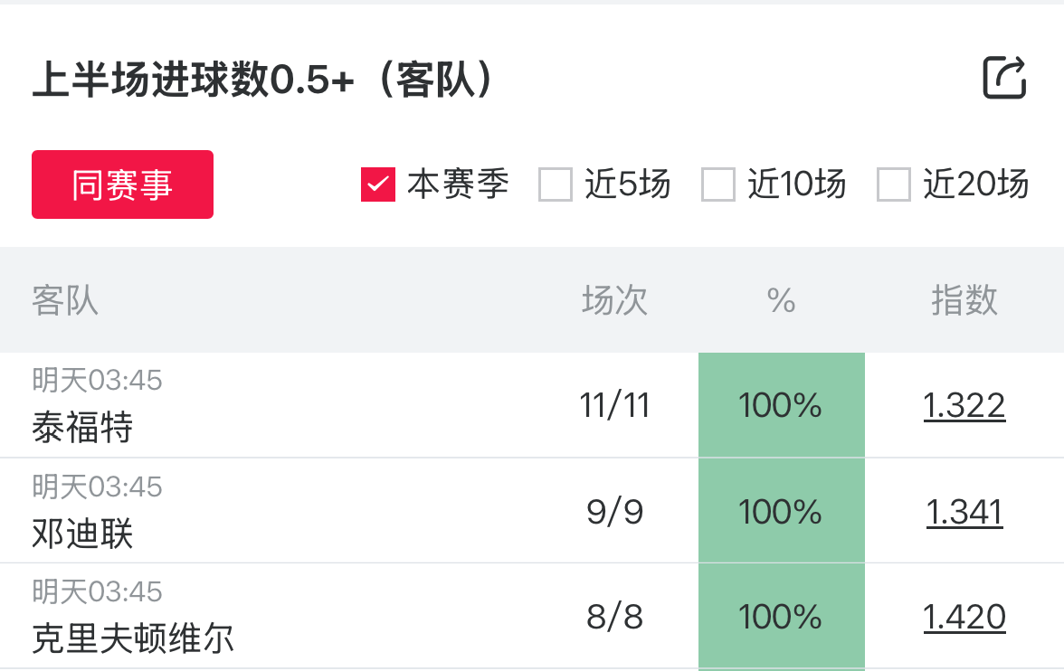Click the green 100% cell for 泰福特
The width and height of the screenshot is (1064, 671).
pyautogui.click(x=781, y=406)
